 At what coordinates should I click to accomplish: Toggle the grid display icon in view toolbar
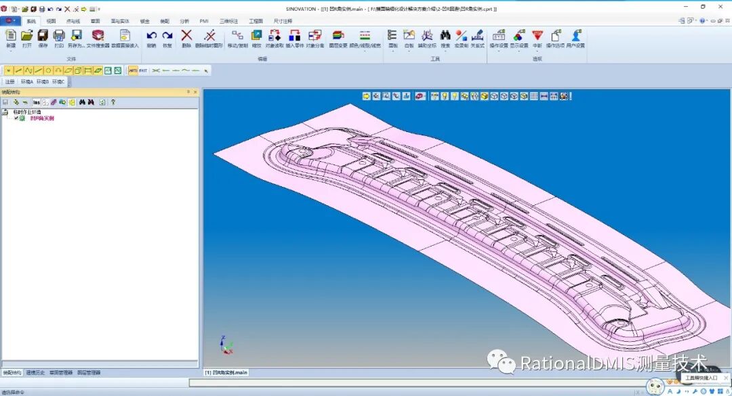[x=534, y=96]
